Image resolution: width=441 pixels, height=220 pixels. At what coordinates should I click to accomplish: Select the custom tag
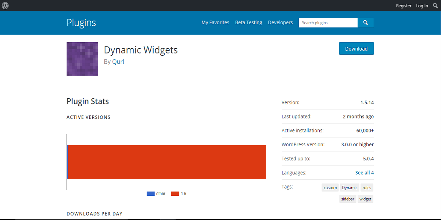tap(330, 188)
